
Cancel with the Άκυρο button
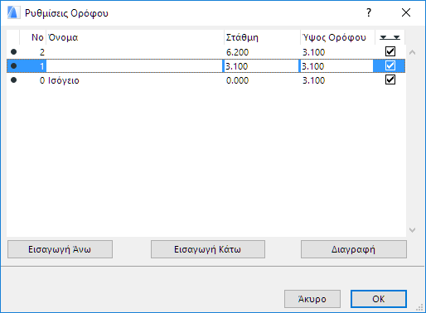point(312,299)
